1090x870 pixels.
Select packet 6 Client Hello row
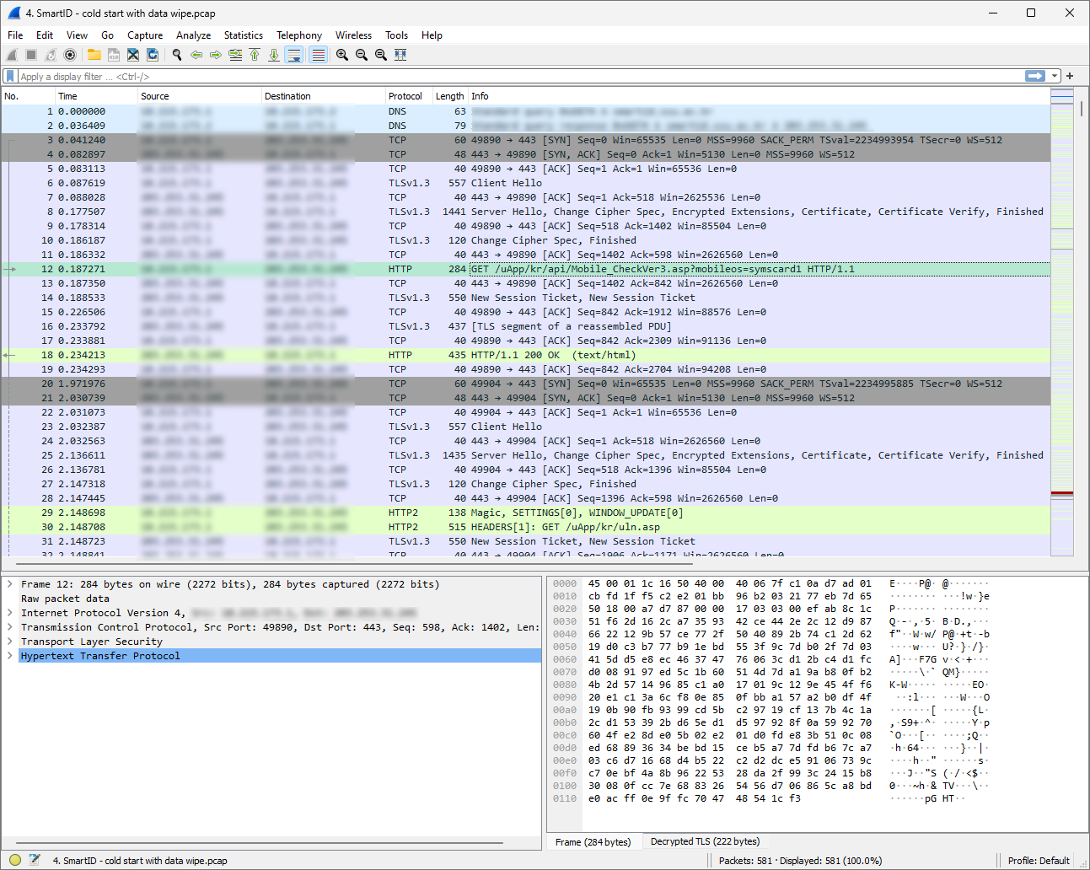click(x=526, y=183)
